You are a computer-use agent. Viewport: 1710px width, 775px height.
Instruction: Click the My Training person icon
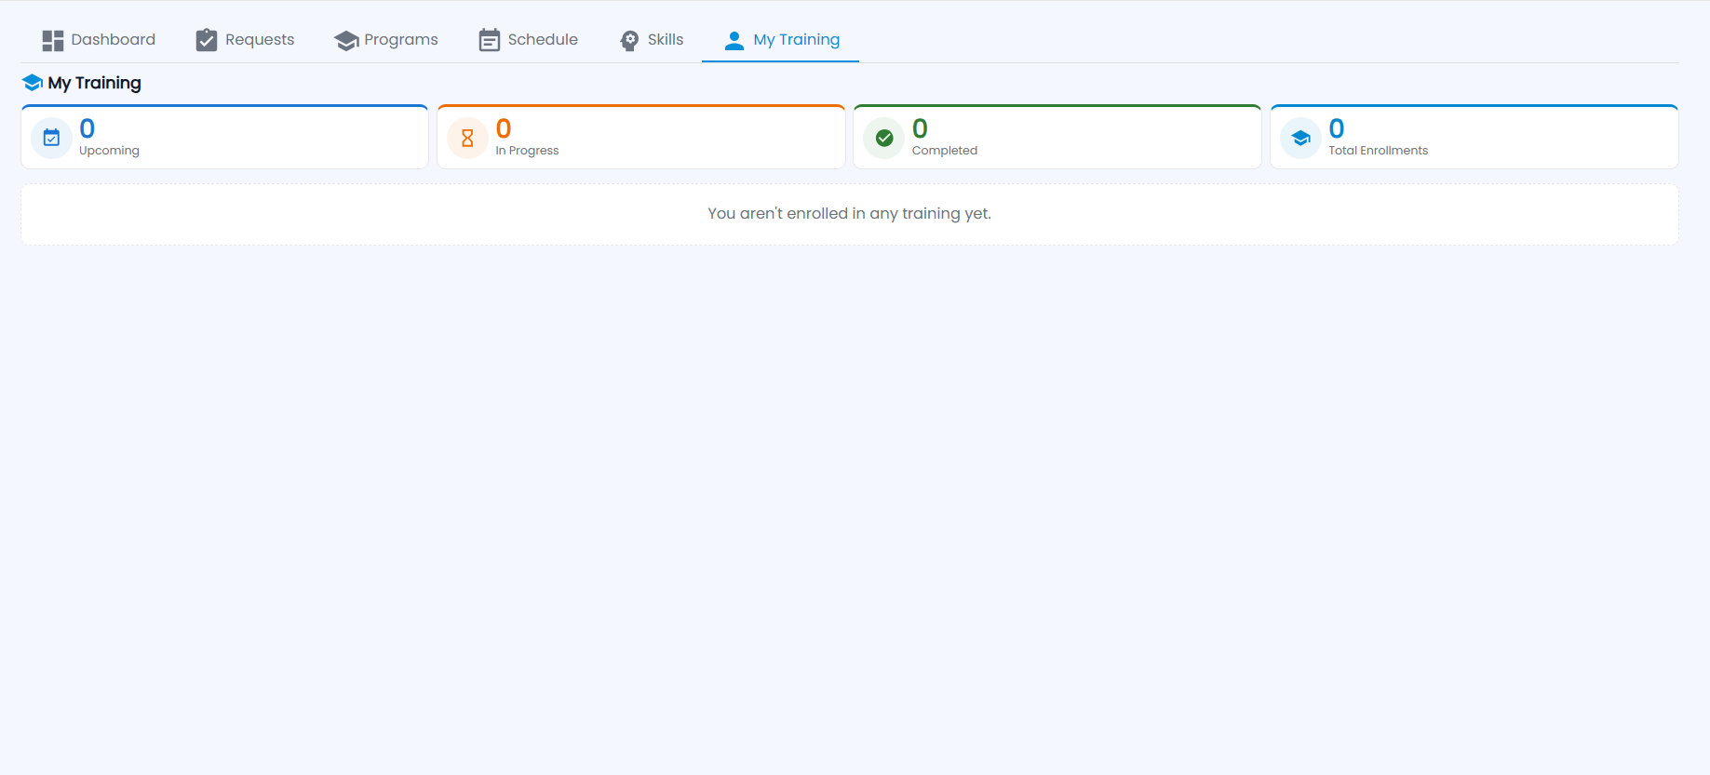pyautogui.click(x=734, y=40)
